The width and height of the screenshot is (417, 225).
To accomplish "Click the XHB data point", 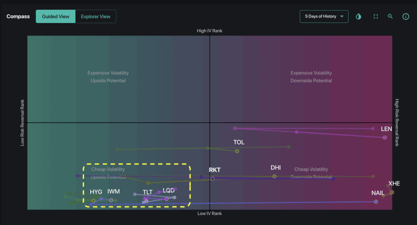I will pos(392,192).
